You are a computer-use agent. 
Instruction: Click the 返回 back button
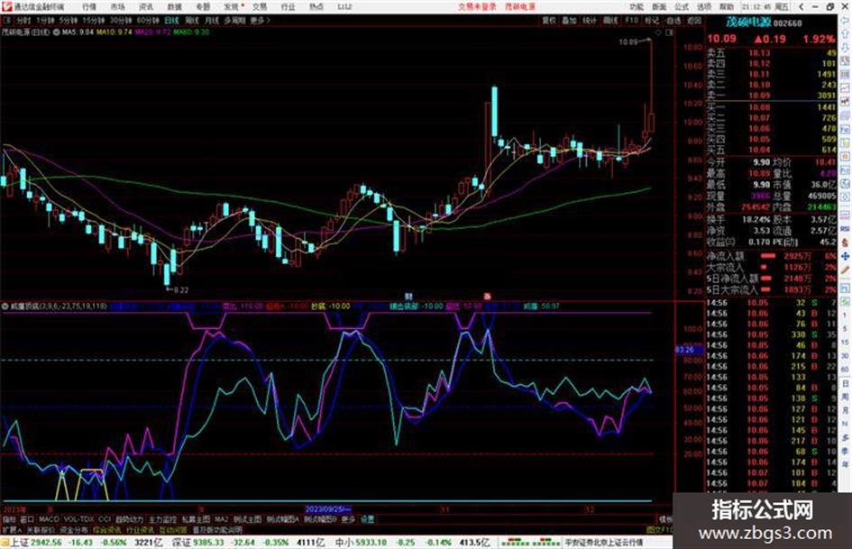694,21
